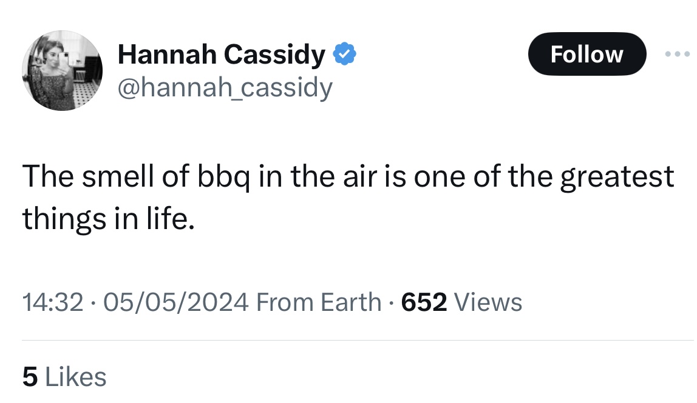The height and width of the screenshot is (403, 697).
Task: Click the @hannah_cassidy handle
Action: click(225, 88)
